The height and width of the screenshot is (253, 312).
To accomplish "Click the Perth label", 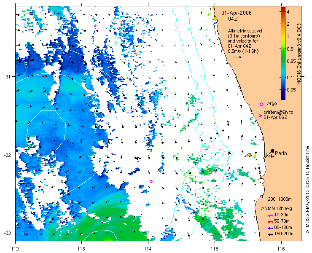I will [x=281, y=153].
